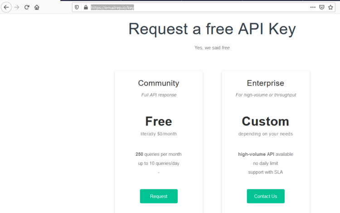Bookmark this page with the star
340x213 pixels.
point(330,7)
